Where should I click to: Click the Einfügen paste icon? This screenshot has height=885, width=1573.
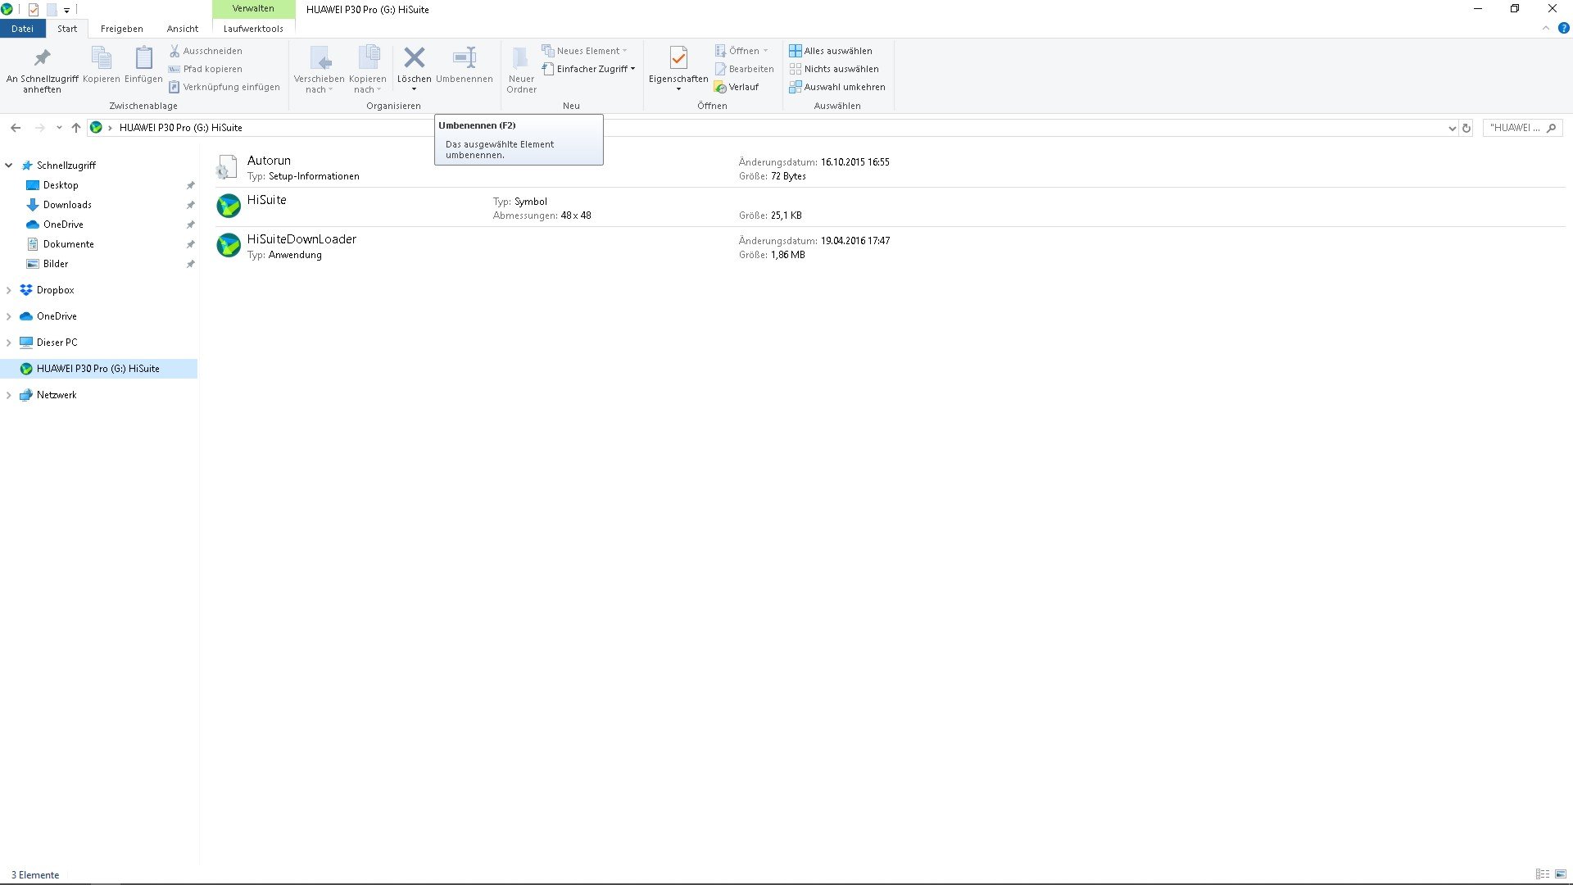[143, 57]
